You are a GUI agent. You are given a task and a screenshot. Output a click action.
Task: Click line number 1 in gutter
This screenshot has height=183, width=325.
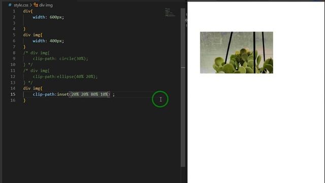click(14, 11)
